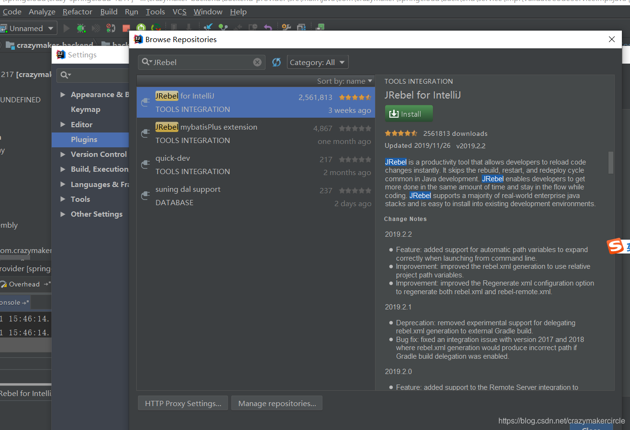Click the crazymaker-backend folder breadcrumb

click(49, 45)
